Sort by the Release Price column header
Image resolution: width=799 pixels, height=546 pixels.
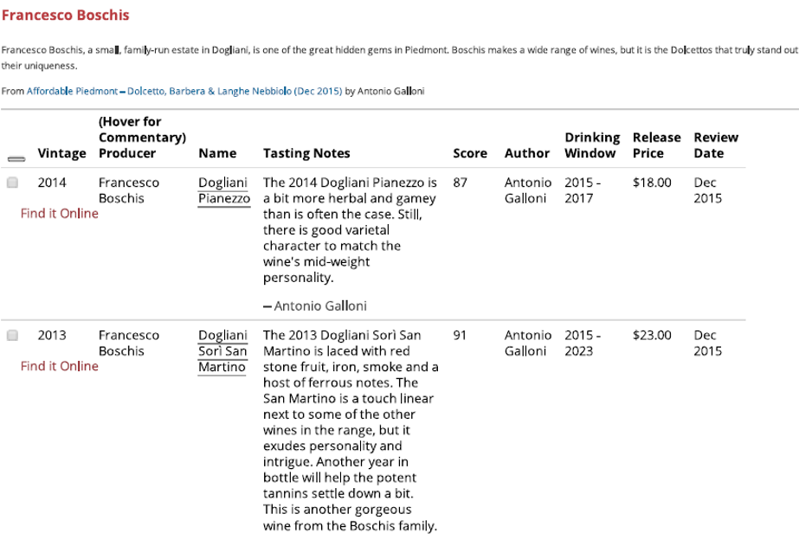(656, 145)
